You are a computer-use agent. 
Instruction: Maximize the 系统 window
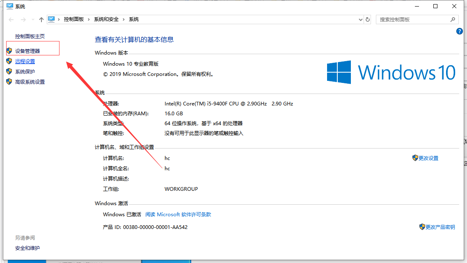click(x=435, y=6)
